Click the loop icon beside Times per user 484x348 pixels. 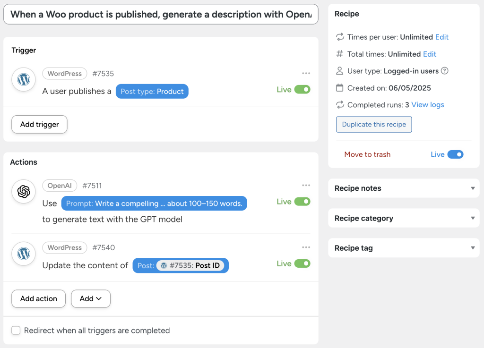tap(339, 37)
